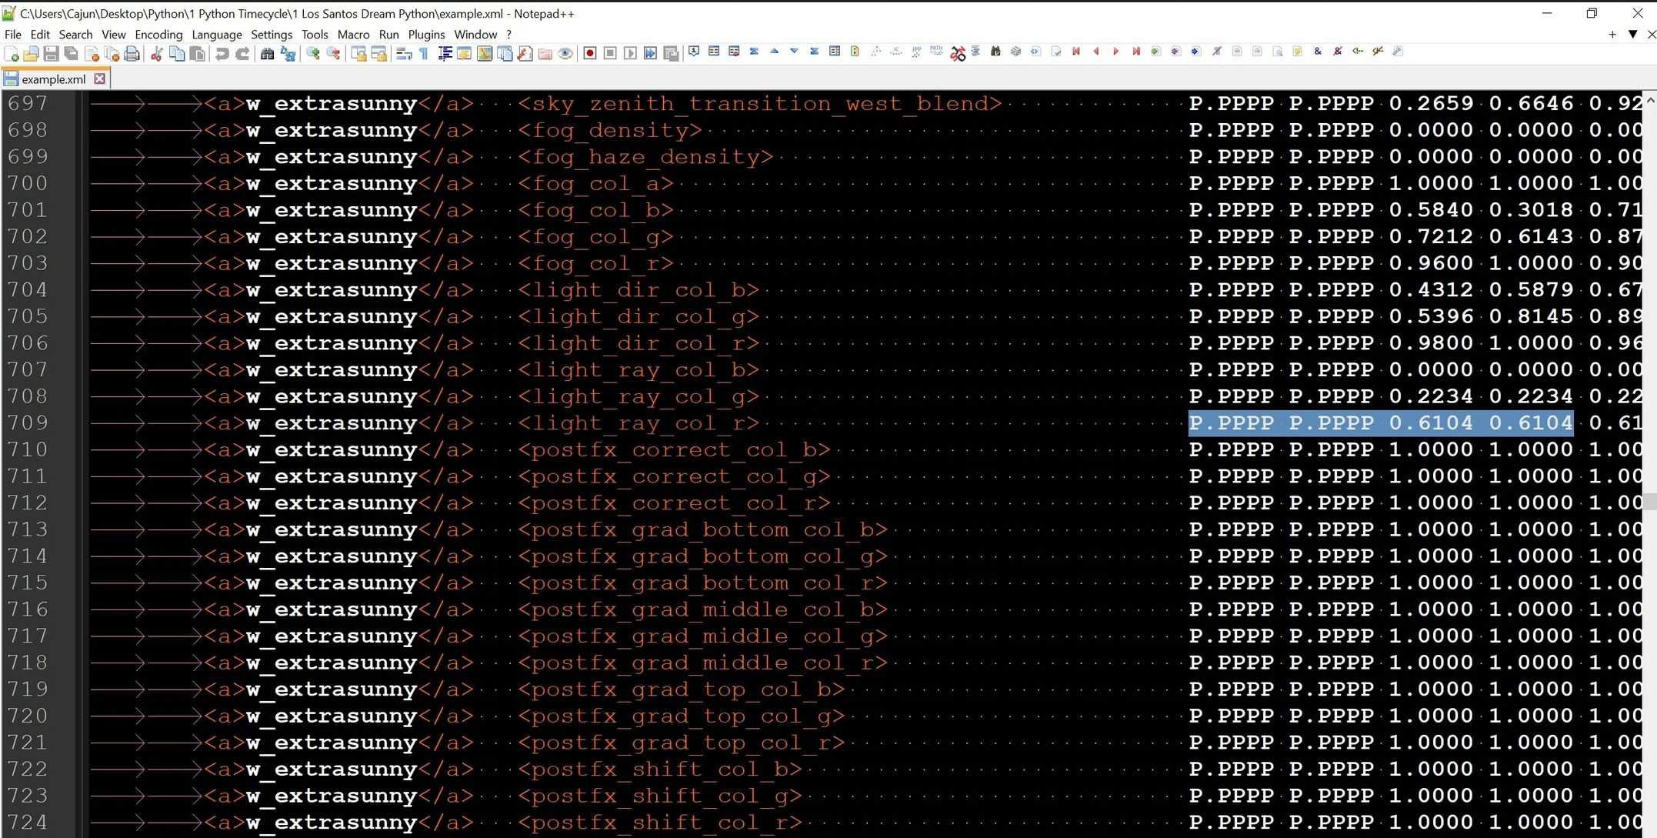Image resolution: width=1657 pixels, height=838 pixels.
Task: Click the plus button to add new tab
Action: 1612,34
